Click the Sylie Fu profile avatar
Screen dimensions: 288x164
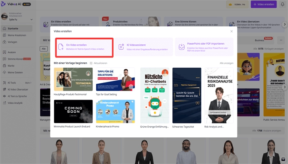coord(5,16)
